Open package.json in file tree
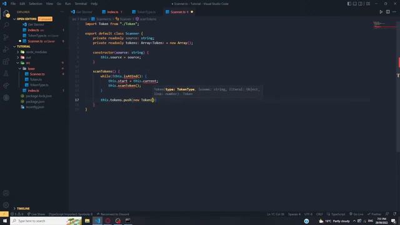 coord(35,101)
